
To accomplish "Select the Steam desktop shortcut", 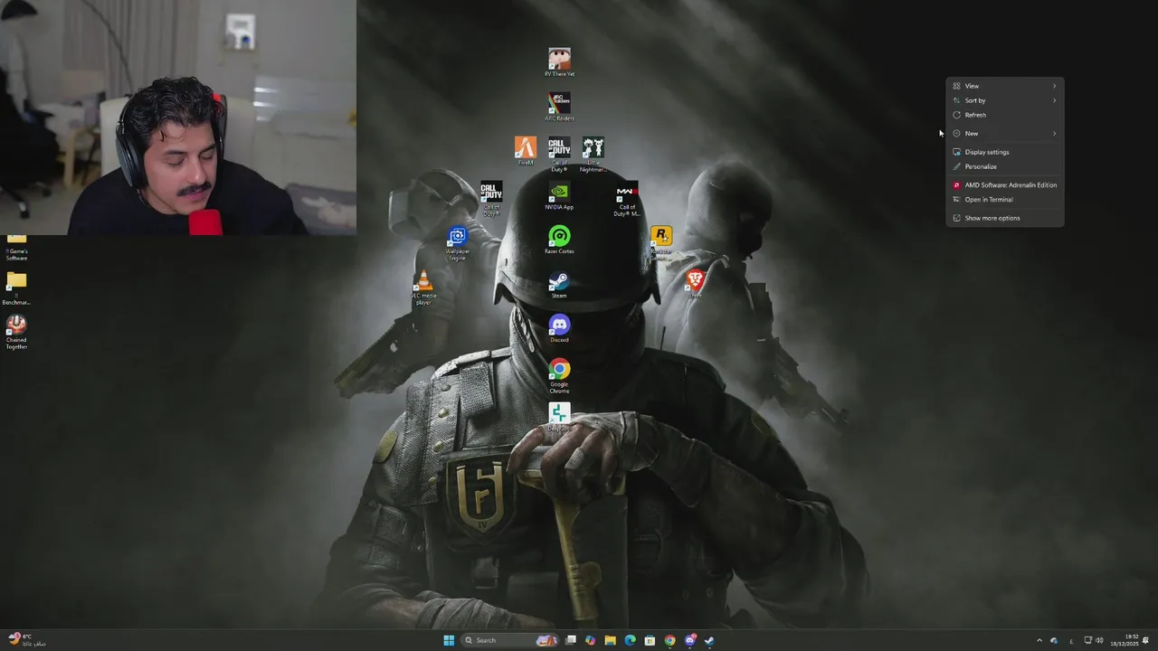I will [x=559, y=284].
